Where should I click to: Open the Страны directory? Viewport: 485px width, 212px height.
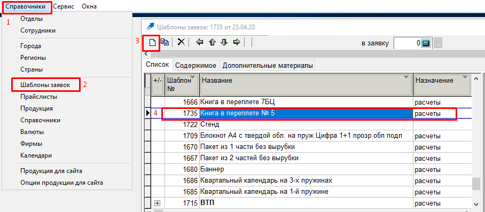(32, 69)
